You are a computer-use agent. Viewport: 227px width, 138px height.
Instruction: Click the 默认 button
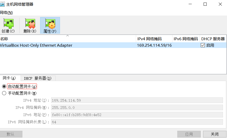point(11,134)
